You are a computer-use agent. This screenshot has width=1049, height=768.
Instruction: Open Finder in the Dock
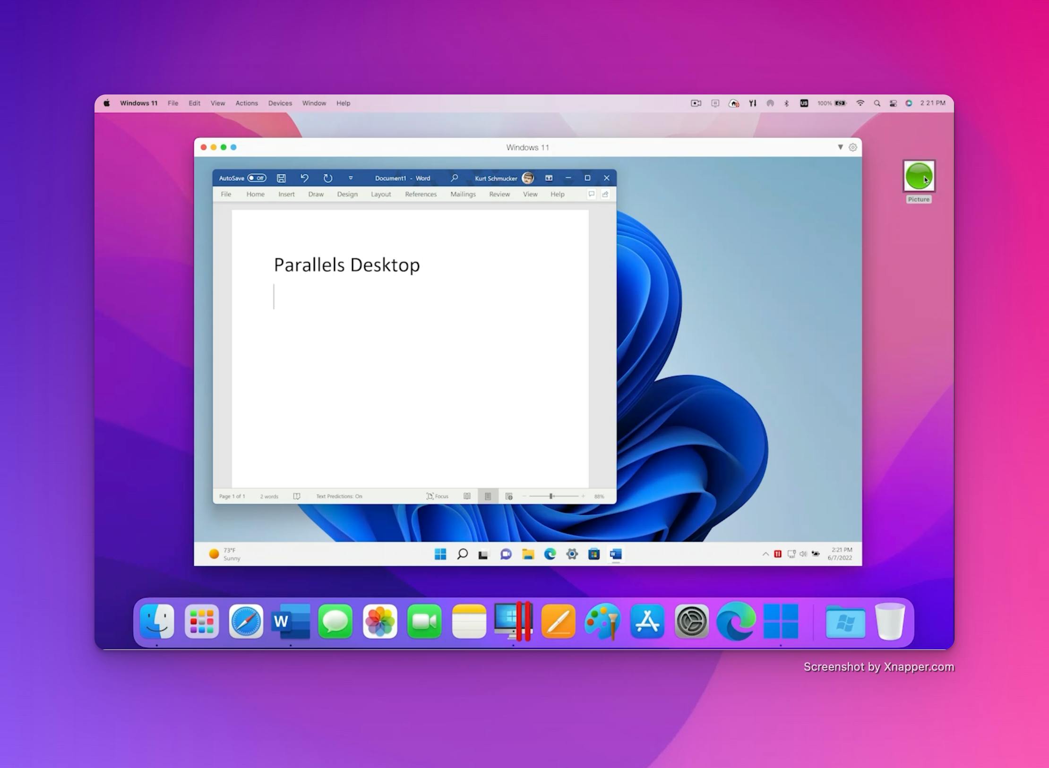tap(157, 622)
